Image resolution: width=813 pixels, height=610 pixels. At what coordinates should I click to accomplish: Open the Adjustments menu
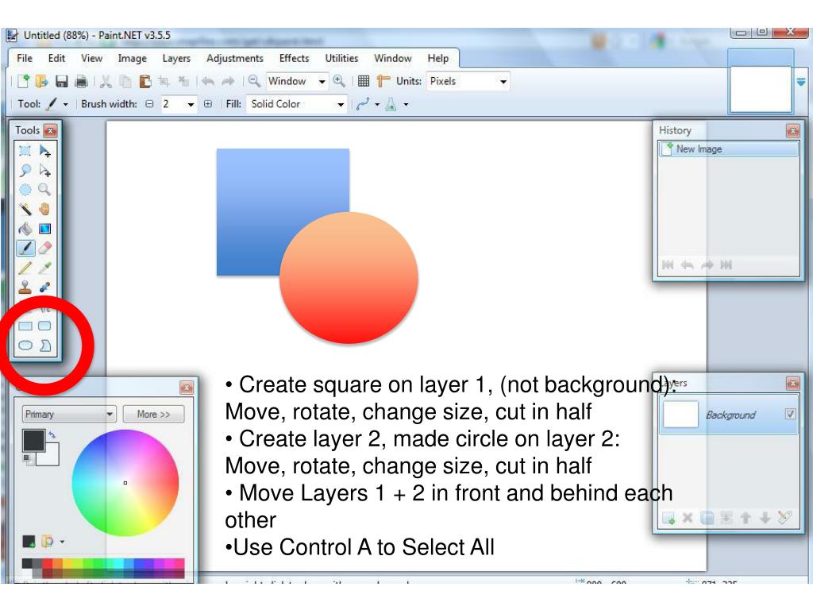click(x=235, y=58)
